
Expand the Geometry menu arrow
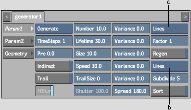[x=32, y=53]
